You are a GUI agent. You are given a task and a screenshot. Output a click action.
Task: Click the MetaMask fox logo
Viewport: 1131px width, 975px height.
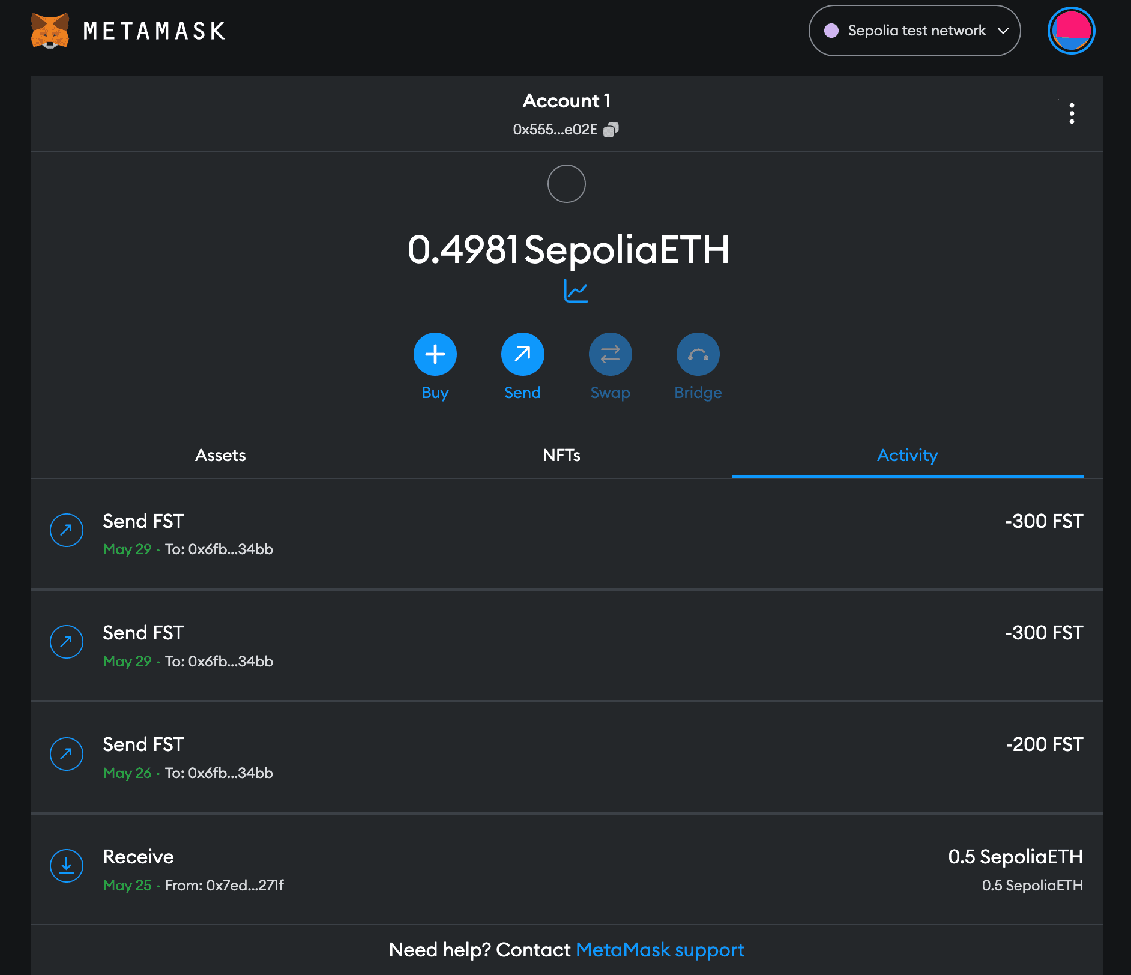50,31
